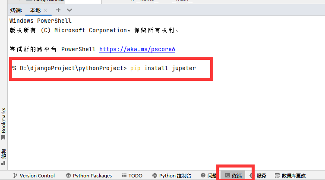The height and width of the screenshot is (180, 325).
Task: Click the Bookmarks ribbon icon
Action: point(3,138)
